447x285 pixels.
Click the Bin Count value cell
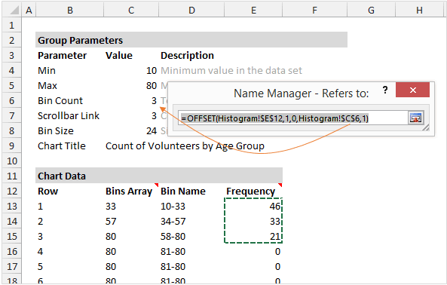131,100
